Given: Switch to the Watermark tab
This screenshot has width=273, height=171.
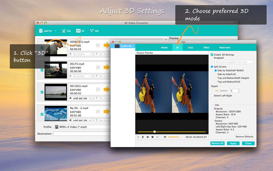Looking at the screenshot, I should (225, 48).
